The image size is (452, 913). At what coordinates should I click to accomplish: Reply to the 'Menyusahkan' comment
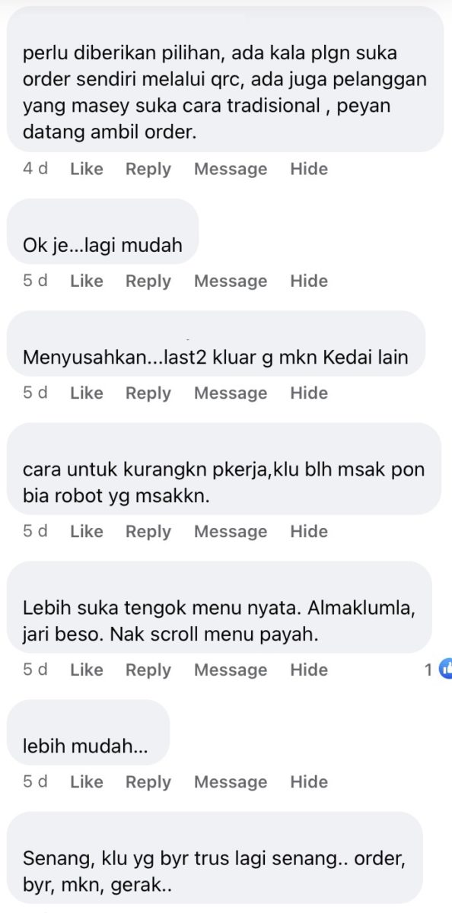(x=148, y=393)
